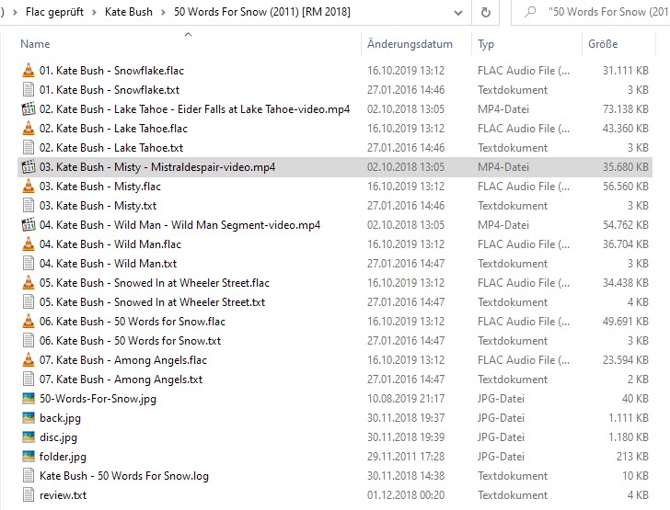Click size value 56.560 KB
670x510 pixels.
(626, 187)
